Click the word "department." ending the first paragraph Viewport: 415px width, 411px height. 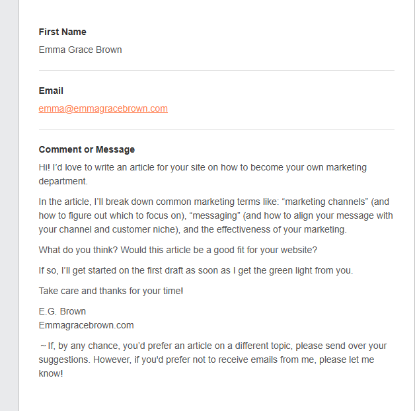tap(63, 181)
